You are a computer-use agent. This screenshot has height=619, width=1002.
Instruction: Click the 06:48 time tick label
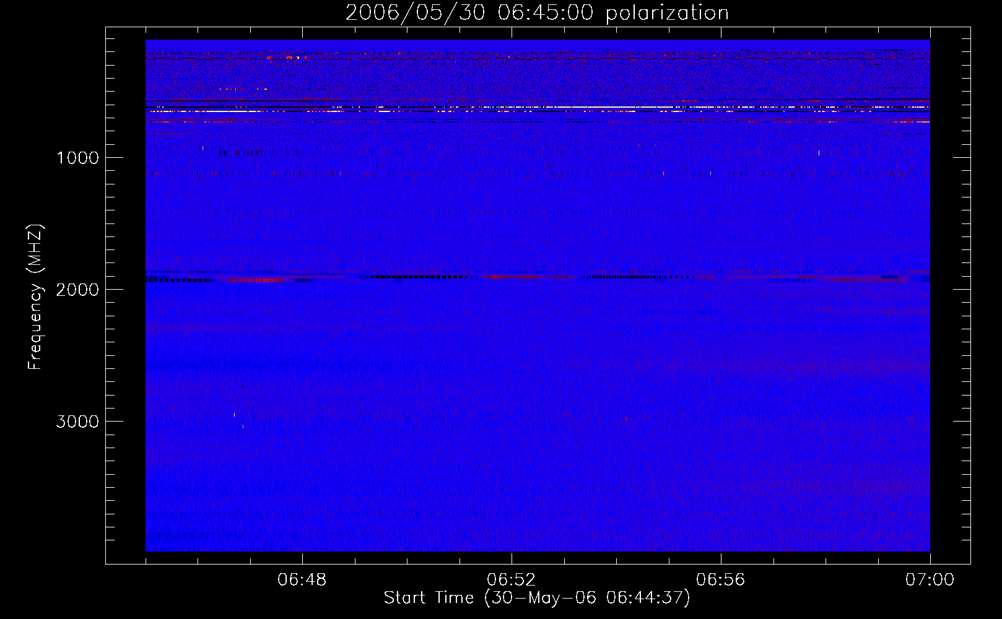pyautogui.click(x=302, y=580)
